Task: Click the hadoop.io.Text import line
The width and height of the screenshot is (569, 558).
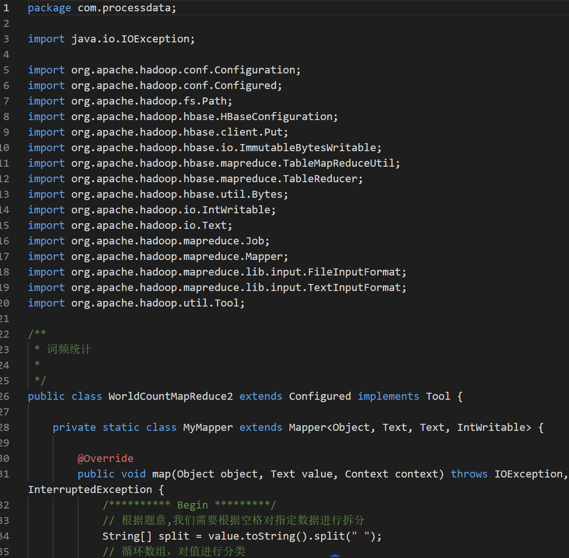Action: (130, 226)
